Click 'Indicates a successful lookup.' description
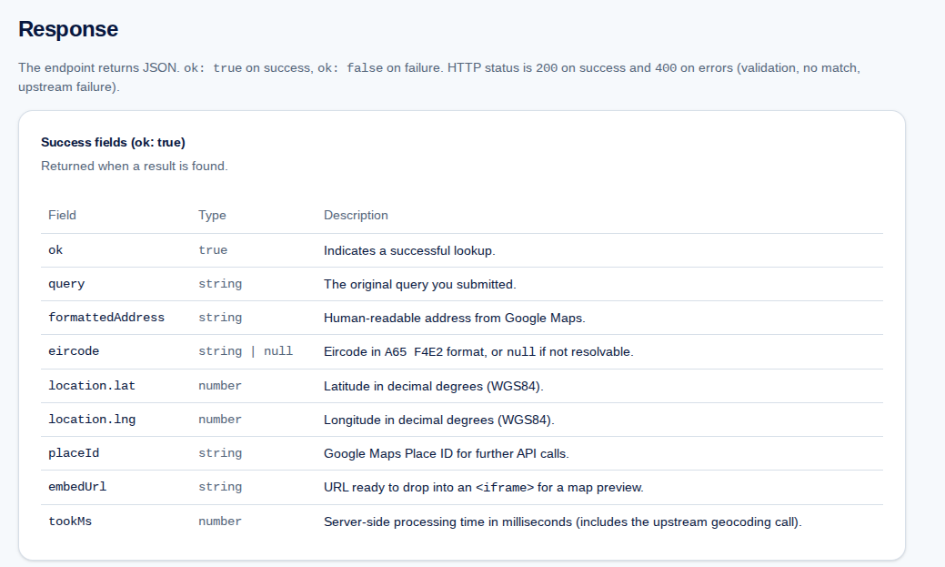This screenshot has width=945, height=567. coord(409,250)
